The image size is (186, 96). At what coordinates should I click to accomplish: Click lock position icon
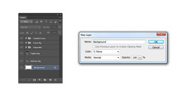[x=36, y=33]
